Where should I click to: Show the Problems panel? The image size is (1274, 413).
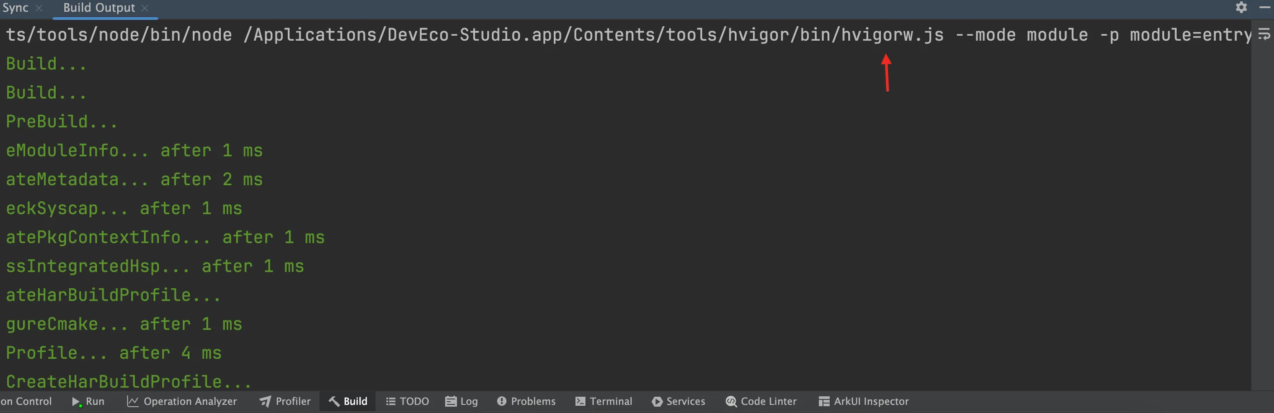[x=526, y=401]
